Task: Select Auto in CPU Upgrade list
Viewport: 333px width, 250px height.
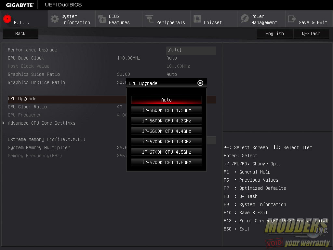Action: click(166, 100)
